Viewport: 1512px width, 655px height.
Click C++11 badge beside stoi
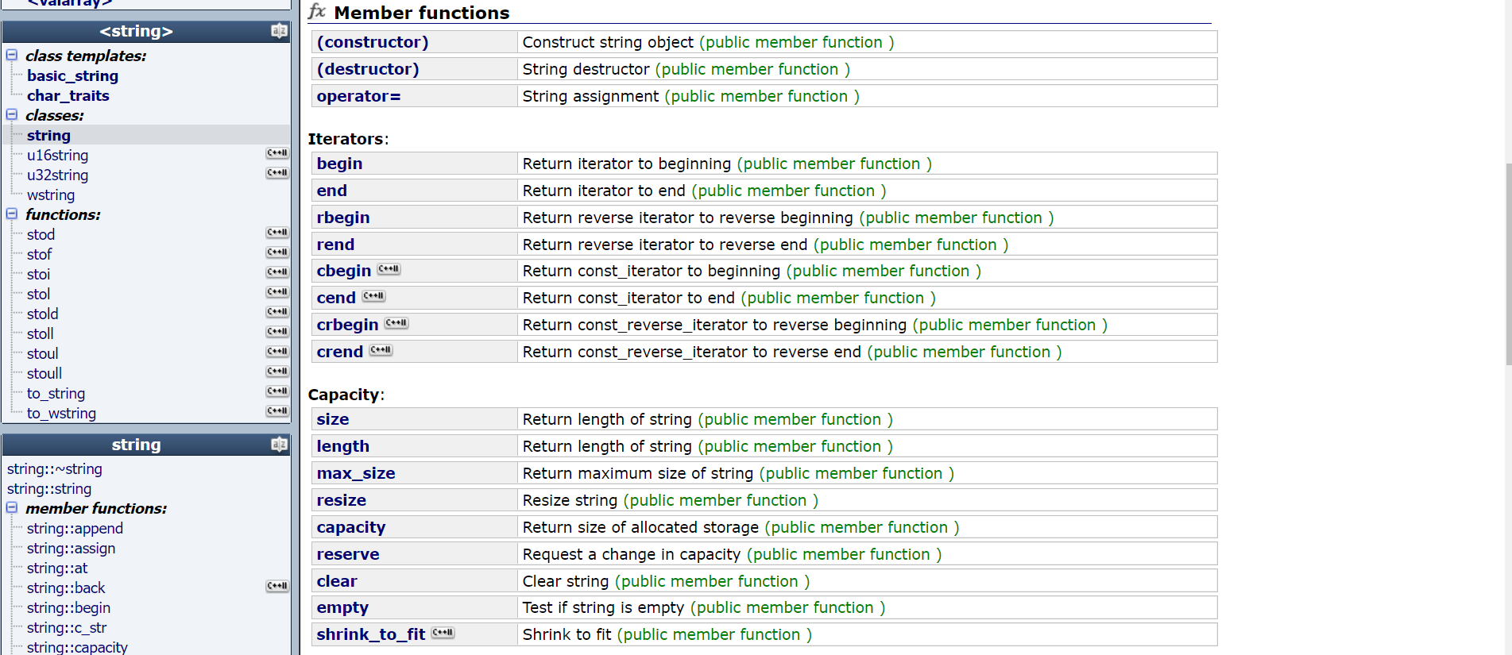click(x=277, y=272)
